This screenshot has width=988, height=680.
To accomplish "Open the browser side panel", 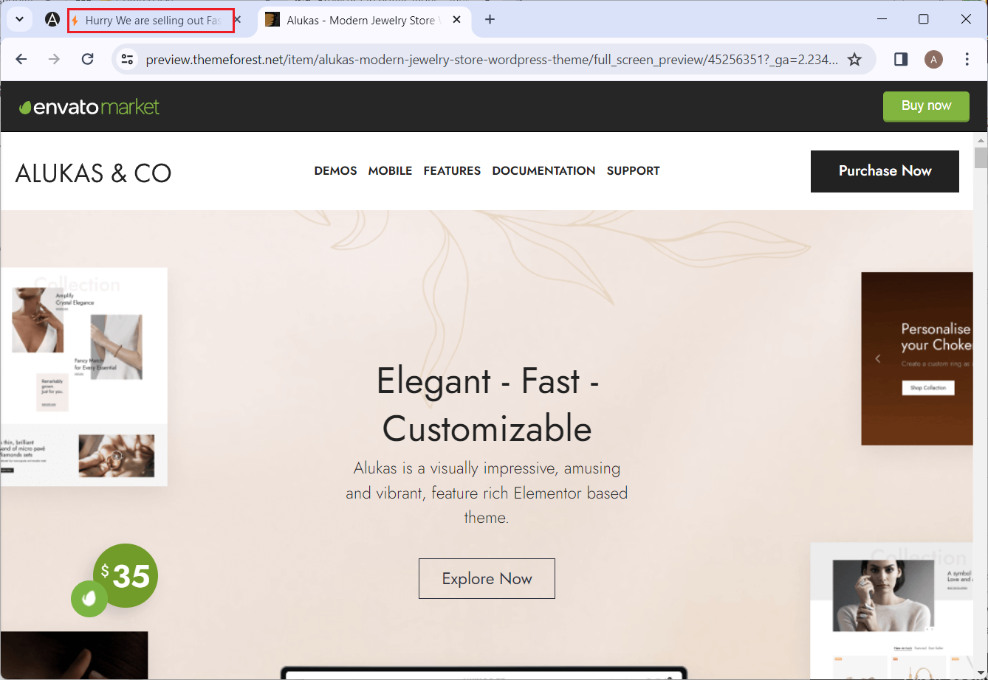I will click(x=900, y=59).
